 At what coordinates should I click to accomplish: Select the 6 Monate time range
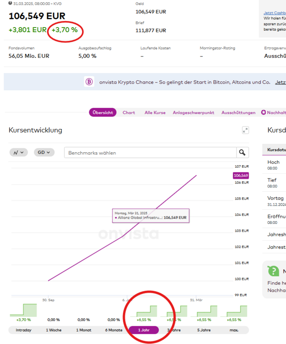pyautogui.click(x=114, y=330)
